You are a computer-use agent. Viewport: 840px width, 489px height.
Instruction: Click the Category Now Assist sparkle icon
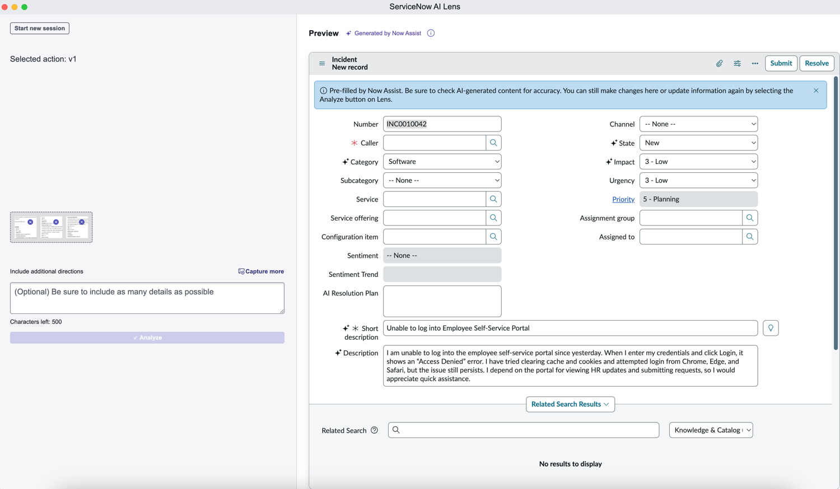point(346,162)
